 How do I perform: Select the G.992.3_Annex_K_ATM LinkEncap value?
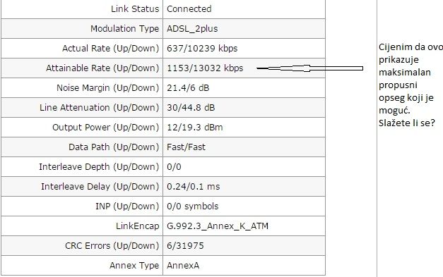pyautogui.click(x=218, y=226)
